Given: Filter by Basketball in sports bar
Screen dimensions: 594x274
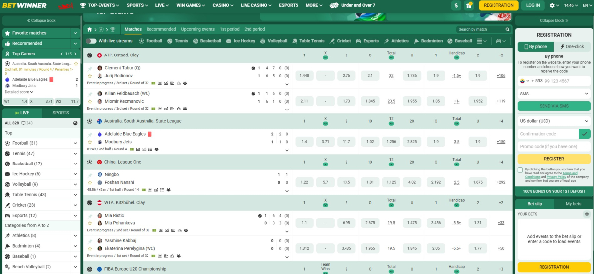Looking at the screenshot, I should tap(207, 41).
